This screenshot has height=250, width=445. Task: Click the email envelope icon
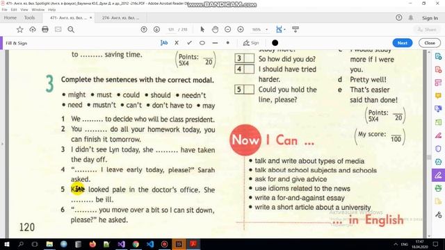point(58,29)
